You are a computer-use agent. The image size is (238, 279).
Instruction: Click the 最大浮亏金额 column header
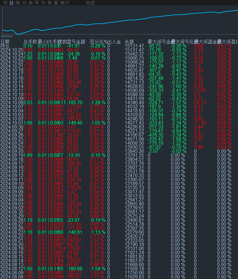pos(160,41)
